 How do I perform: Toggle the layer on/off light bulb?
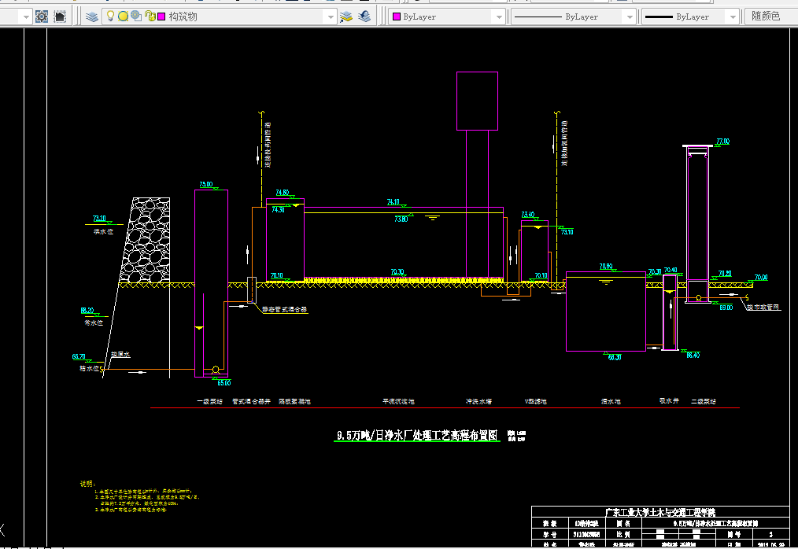click(x=110, y=17)
